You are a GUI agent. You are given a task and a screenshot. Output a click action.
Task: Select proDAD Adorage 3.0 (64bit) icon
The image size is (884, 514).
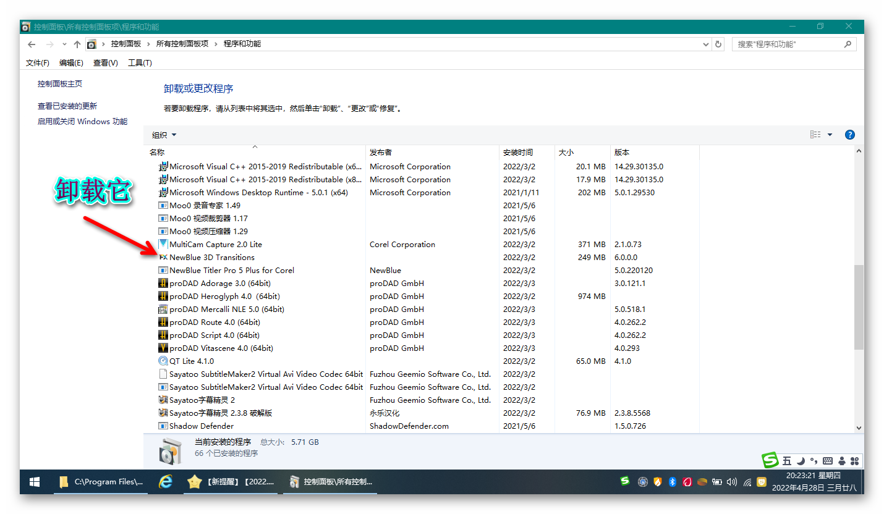point(163,284)
